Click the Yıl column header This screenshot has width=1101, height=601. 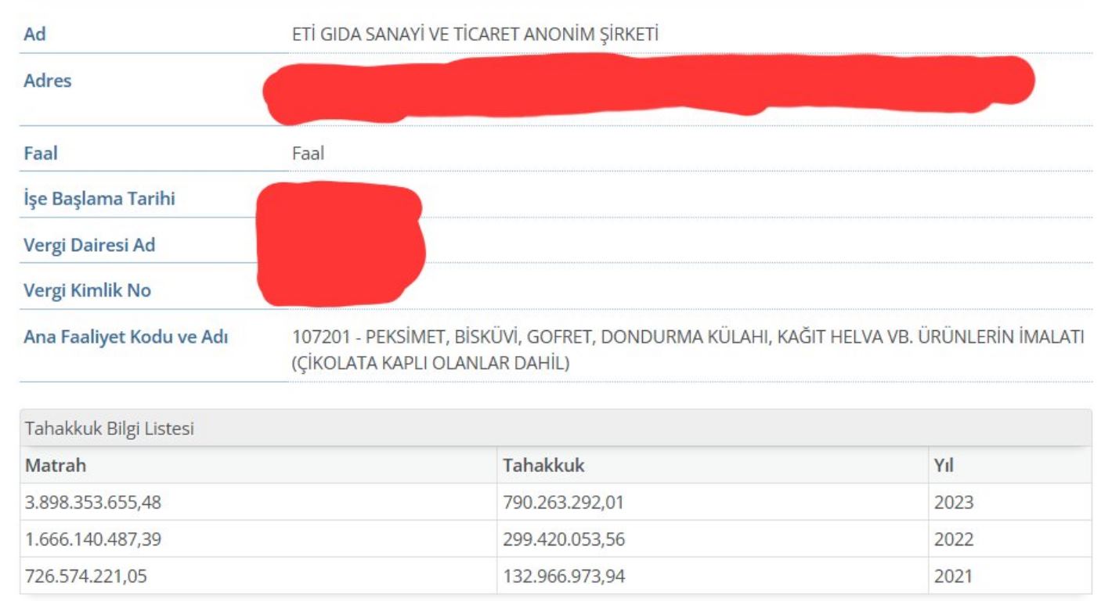point(943,466)
